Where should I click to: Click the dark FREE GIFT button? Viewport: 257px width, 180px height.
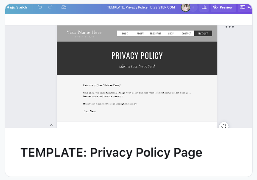click(203, 34)
